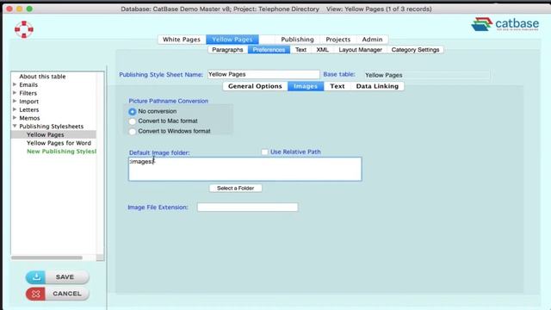Click the New Publishing Stylesheet entry
Screen dimensions: 551x310
[61, 152]
